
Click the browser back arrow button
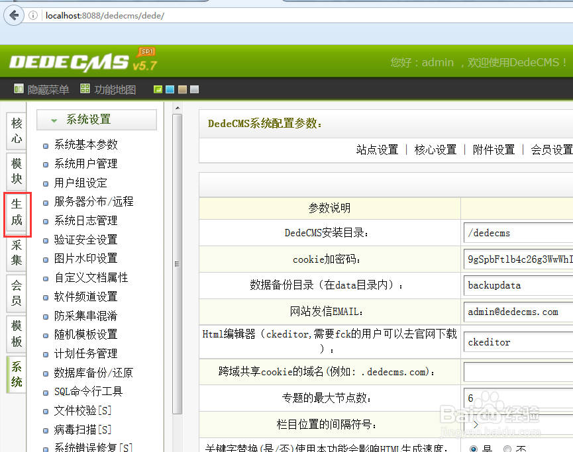pos(14,15)
